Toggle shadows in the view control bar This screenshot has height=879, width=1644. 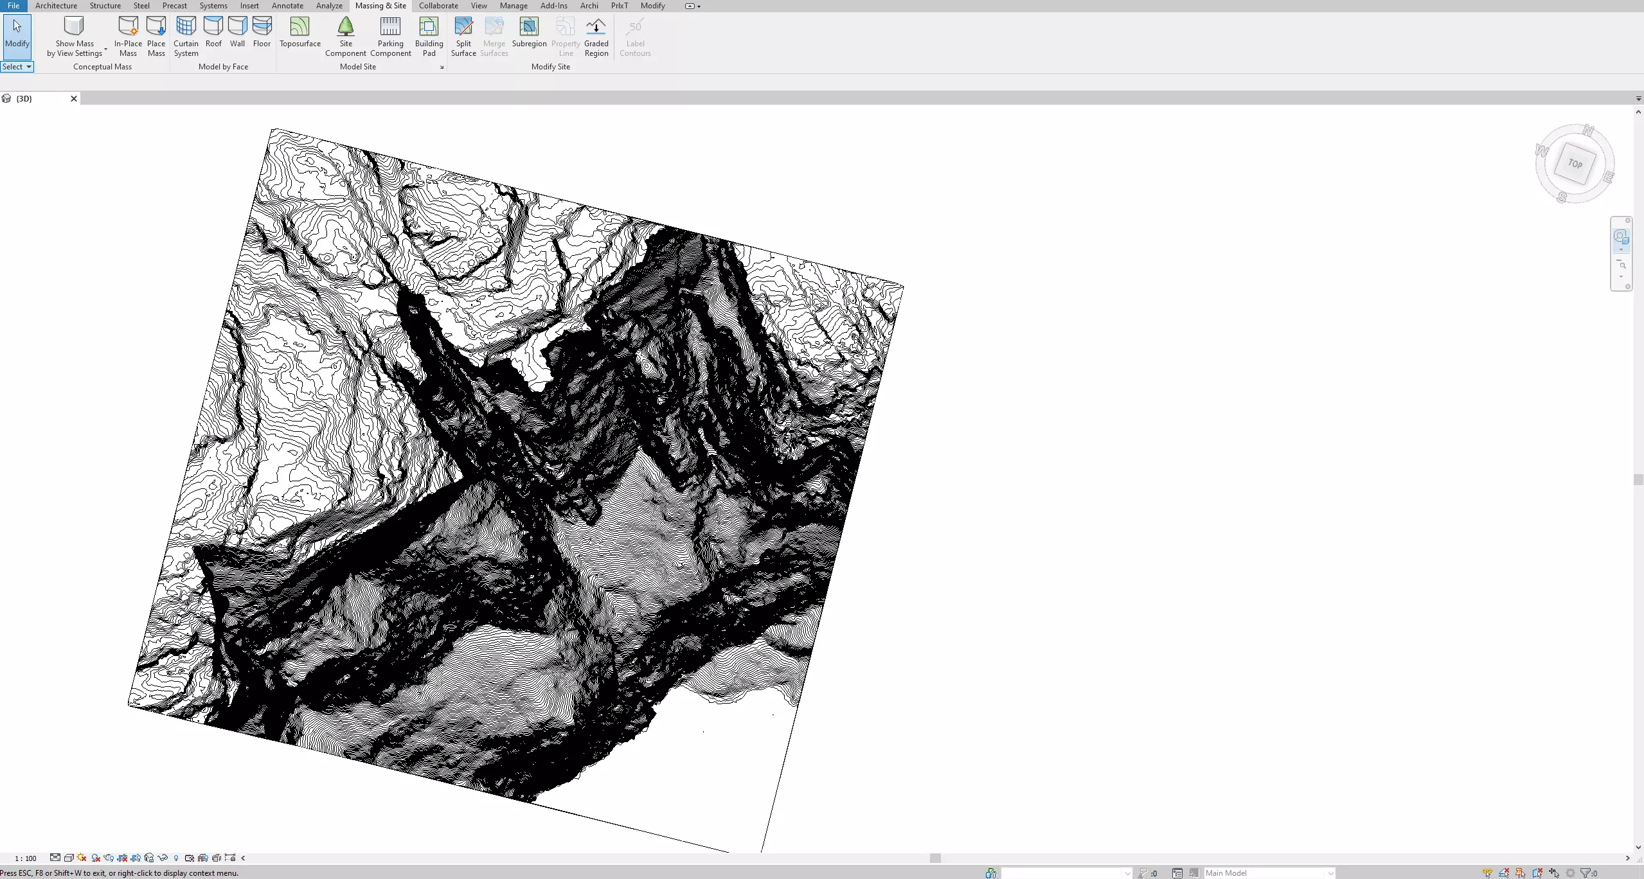96,858
